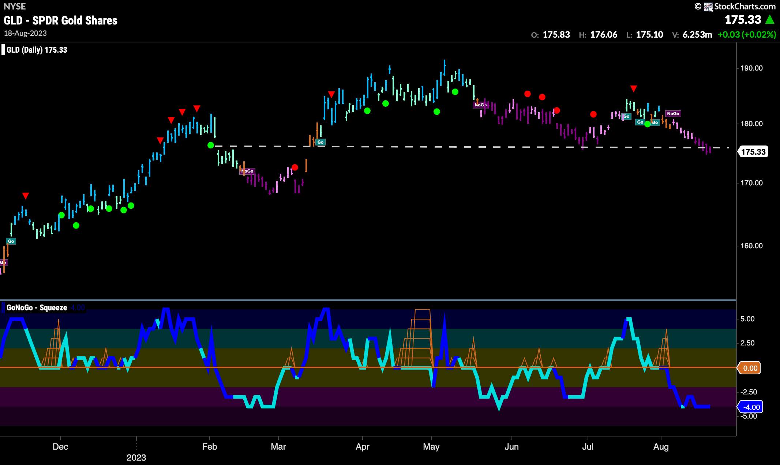
Task: Click the open value 175.83
Action: coord(556,35)
